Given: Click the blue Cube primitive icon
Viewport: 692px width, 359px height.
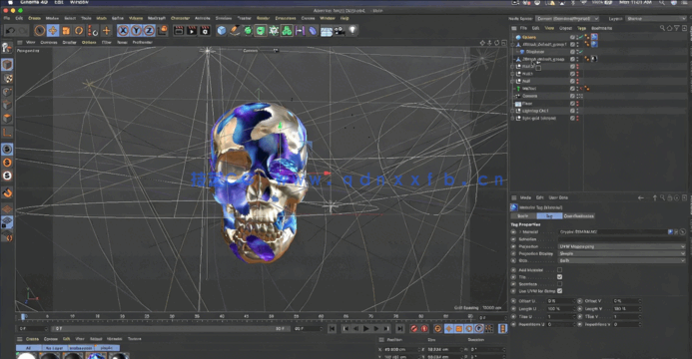Looking at the screenshot, I should tap(222, 30).
